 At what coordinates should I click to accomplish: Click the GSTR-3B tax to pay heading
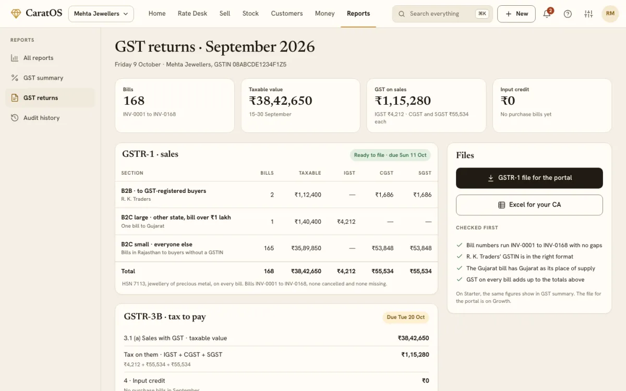pos(165,316)
